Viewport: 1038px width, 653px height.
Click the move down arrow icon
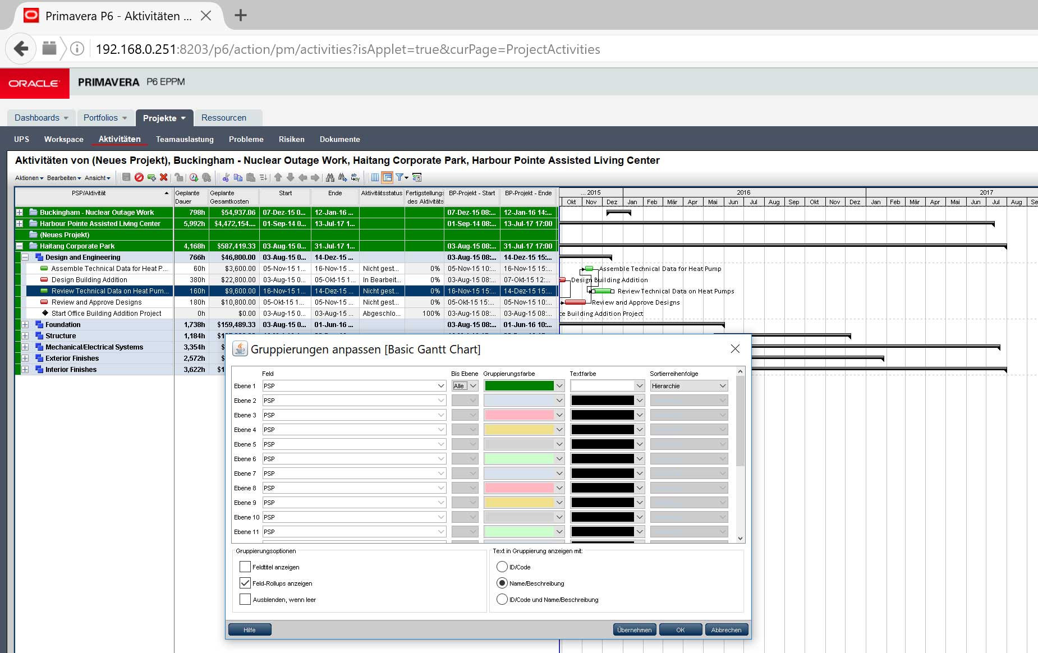[290, 177]
